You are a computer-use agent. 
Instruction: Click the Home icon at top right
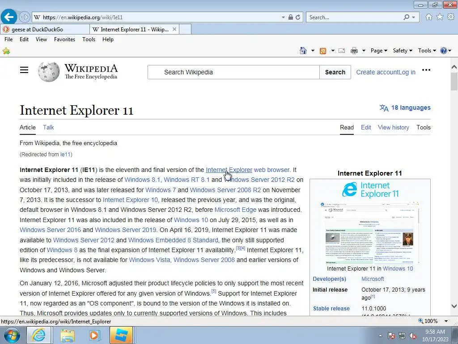(429, 17)
